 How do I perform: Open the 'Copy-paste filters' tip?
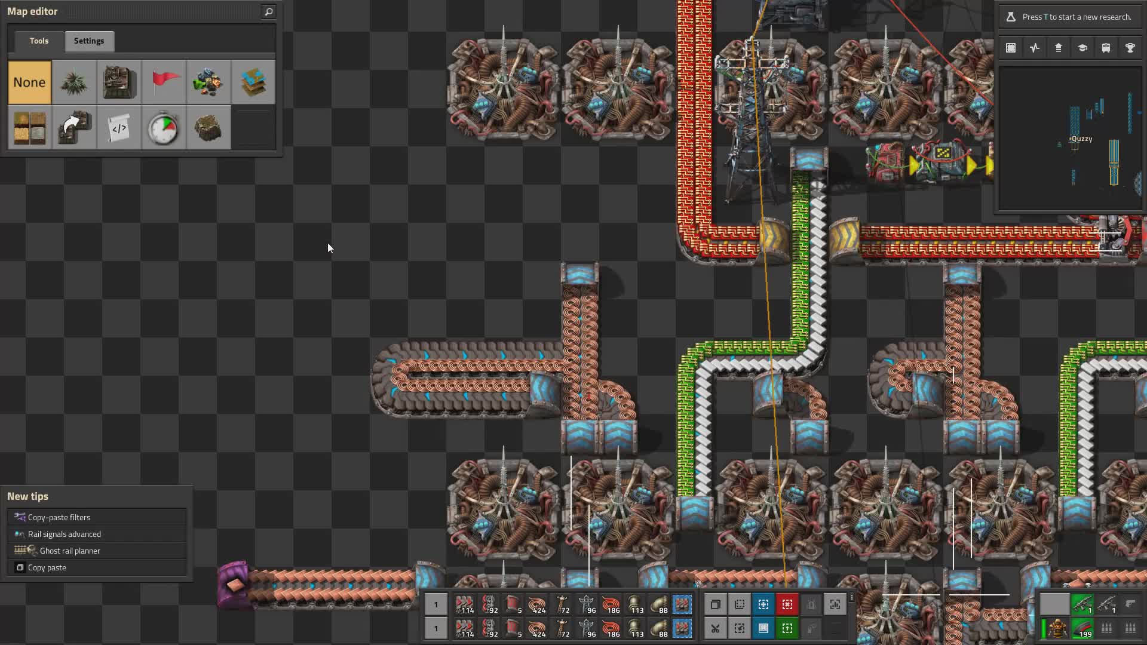(59, 517)
